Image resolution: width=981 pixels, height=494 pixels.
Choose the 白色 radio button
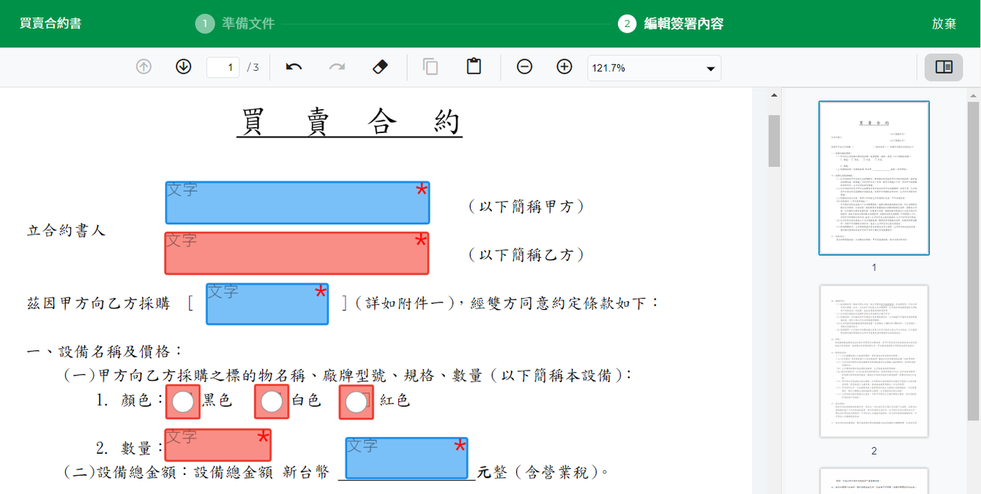pos(272,401)
